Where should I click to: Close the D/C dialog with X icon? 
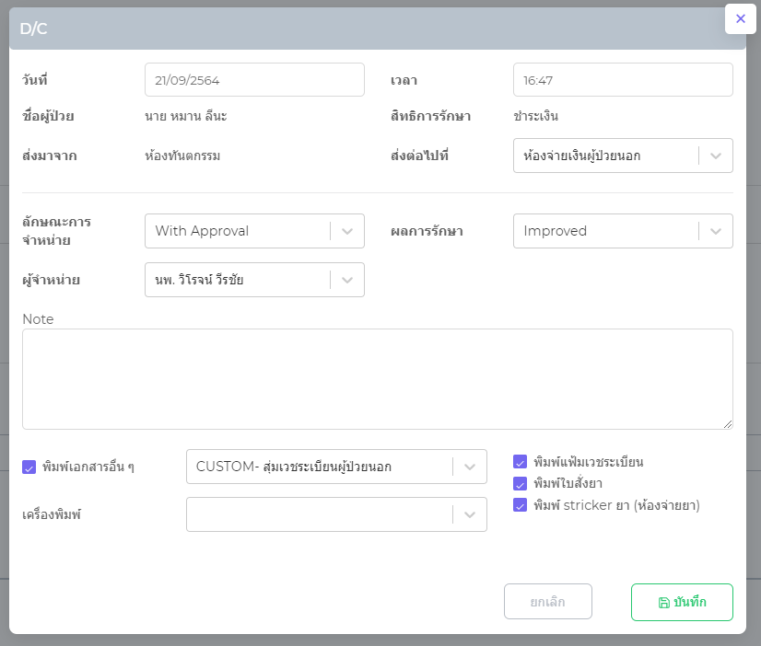click(x=741, y=18)
